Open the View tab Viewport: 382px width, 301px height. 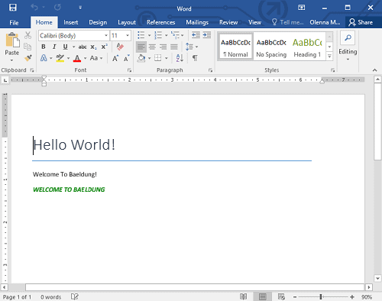[254, 22]
